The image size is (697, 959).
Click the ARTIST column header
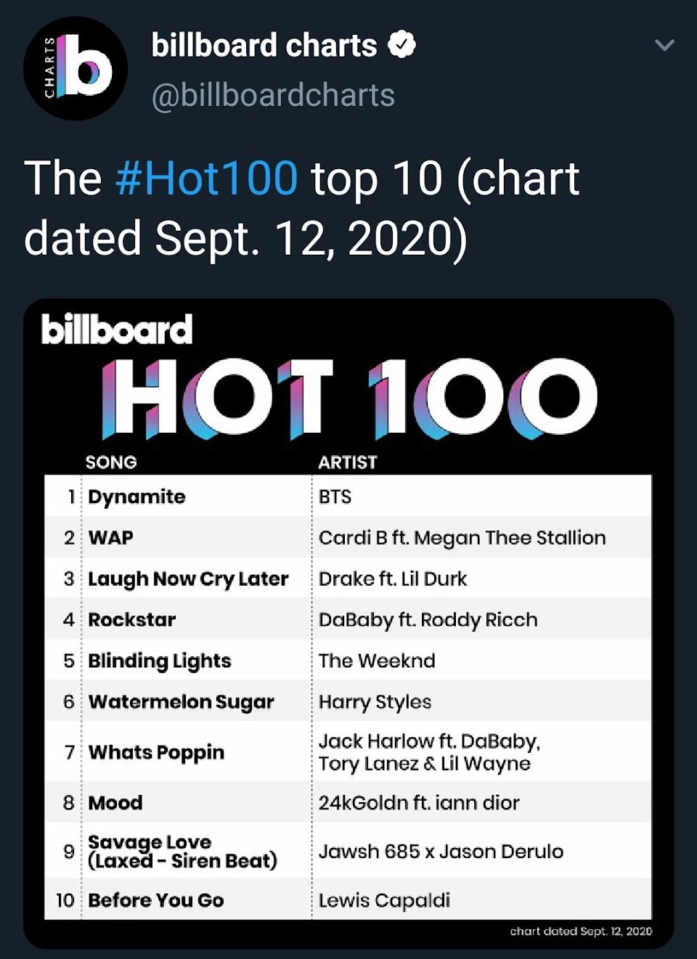(x=348, y=462)
